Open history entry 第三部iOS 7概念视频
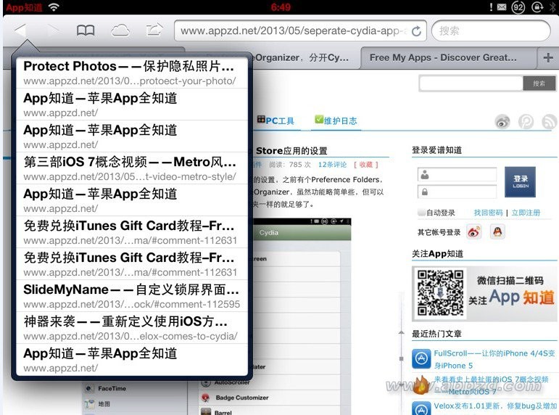Viewport: 559px width, 415px height. (x=132, y=168)
